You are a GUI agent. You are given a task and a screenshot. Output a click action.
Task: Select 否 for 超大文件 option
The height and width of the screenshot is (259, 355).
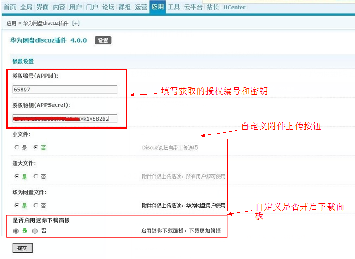[x=35, y=176]
